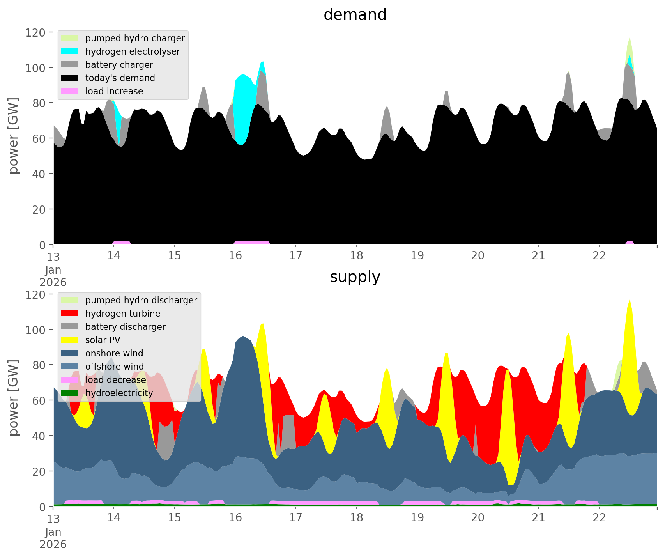Click the red hydrogen turbine legend swatch

(x=70, y=314)
